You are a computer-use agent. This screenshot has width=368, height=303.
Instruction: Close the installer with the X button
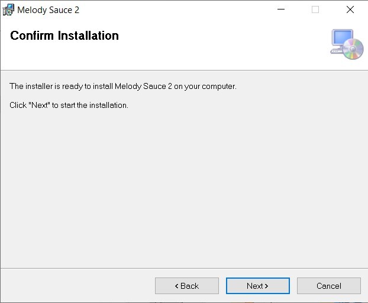tap(350, 10)
